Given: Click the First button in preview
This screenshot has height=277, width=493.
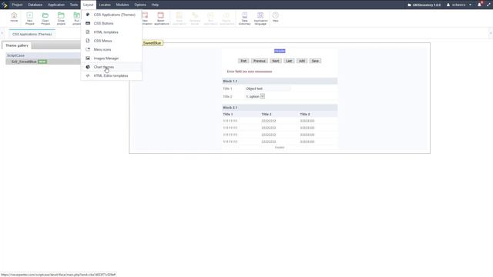Looking at the screenshot, I should point(243,61).
